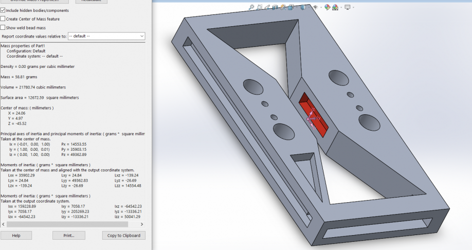Screen dimensions: 472x250
Task: Click the X = 24.06 value
Action: [17, 113]
